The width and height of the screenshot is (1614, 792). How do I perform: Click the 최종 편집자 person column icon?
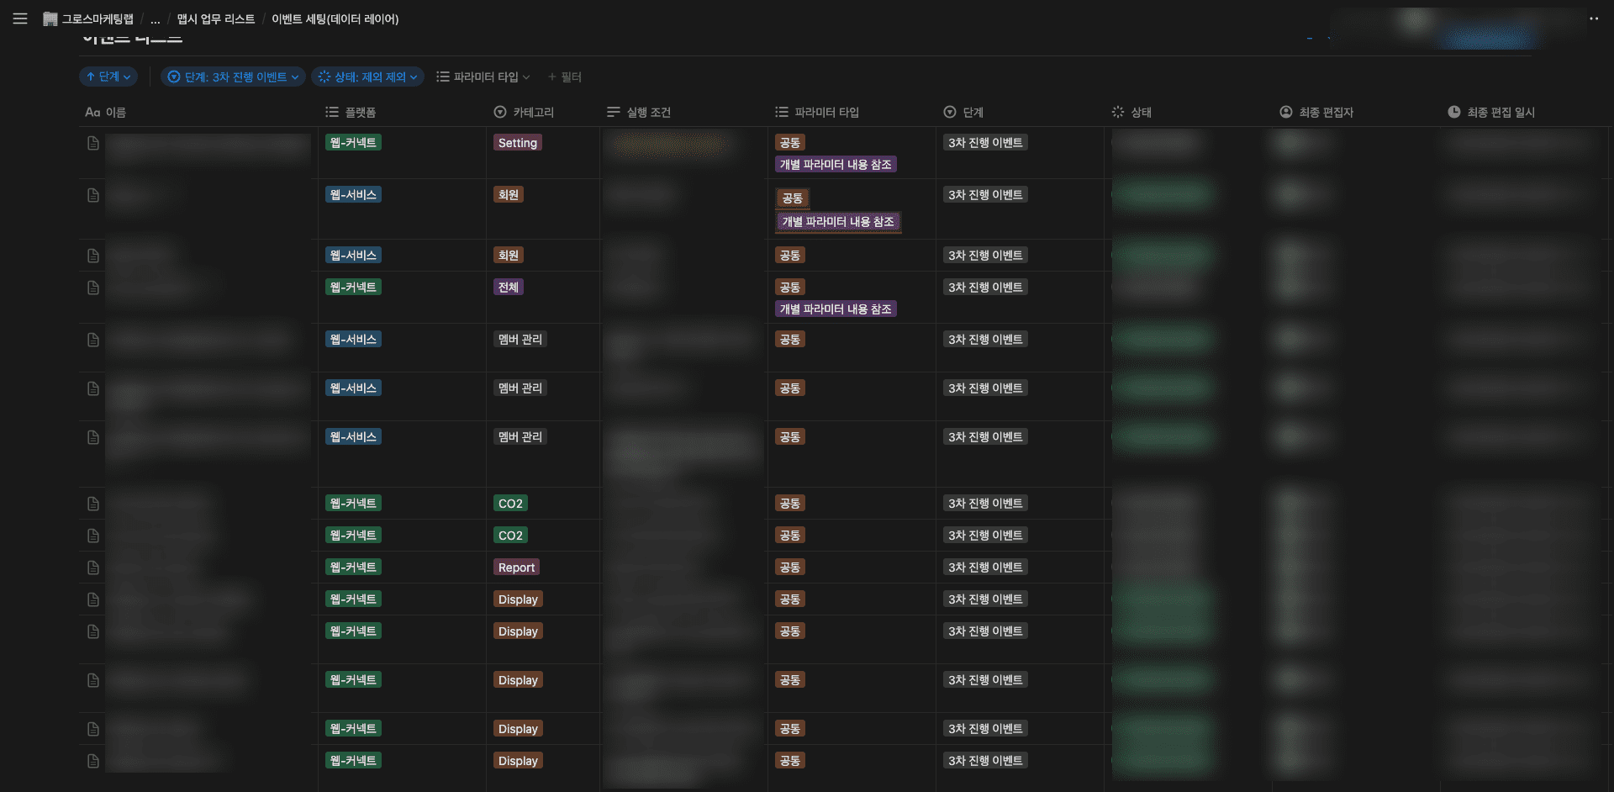(1285, 112)
